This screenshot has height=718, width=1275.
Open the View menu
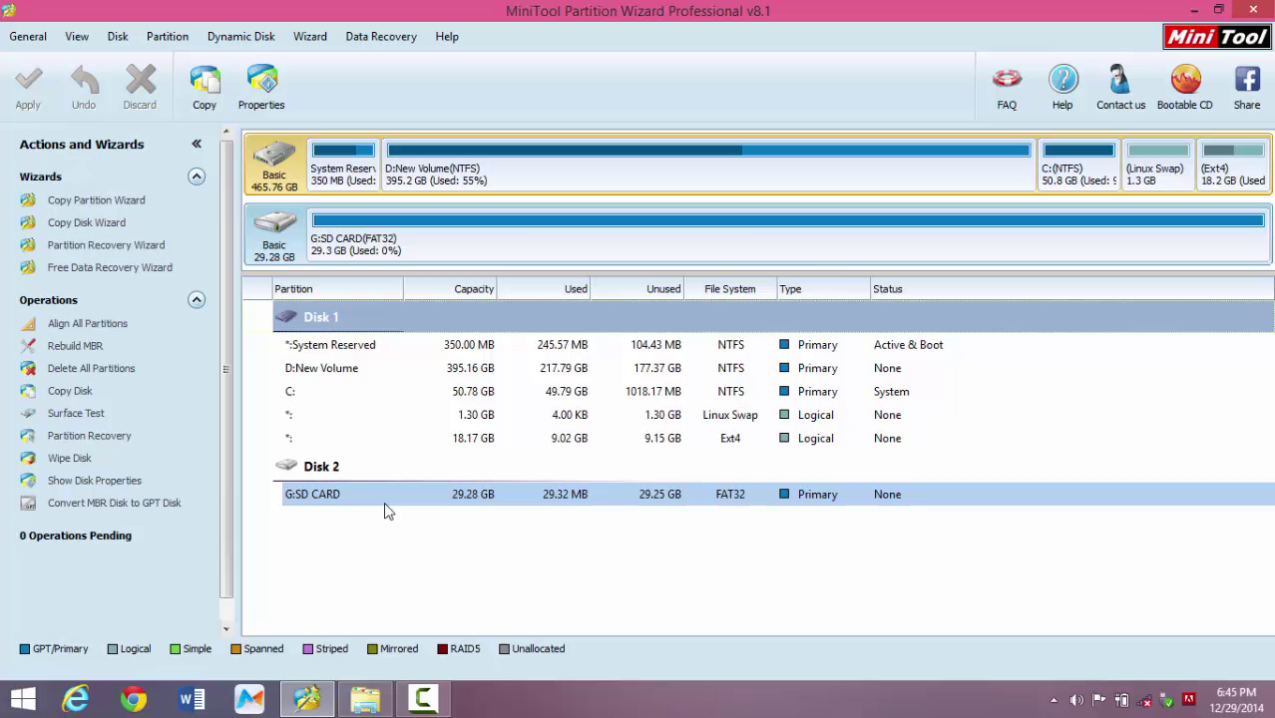pos(77,37)
